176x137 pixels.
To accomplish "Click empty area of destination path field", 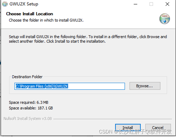I will pos(96,86).
